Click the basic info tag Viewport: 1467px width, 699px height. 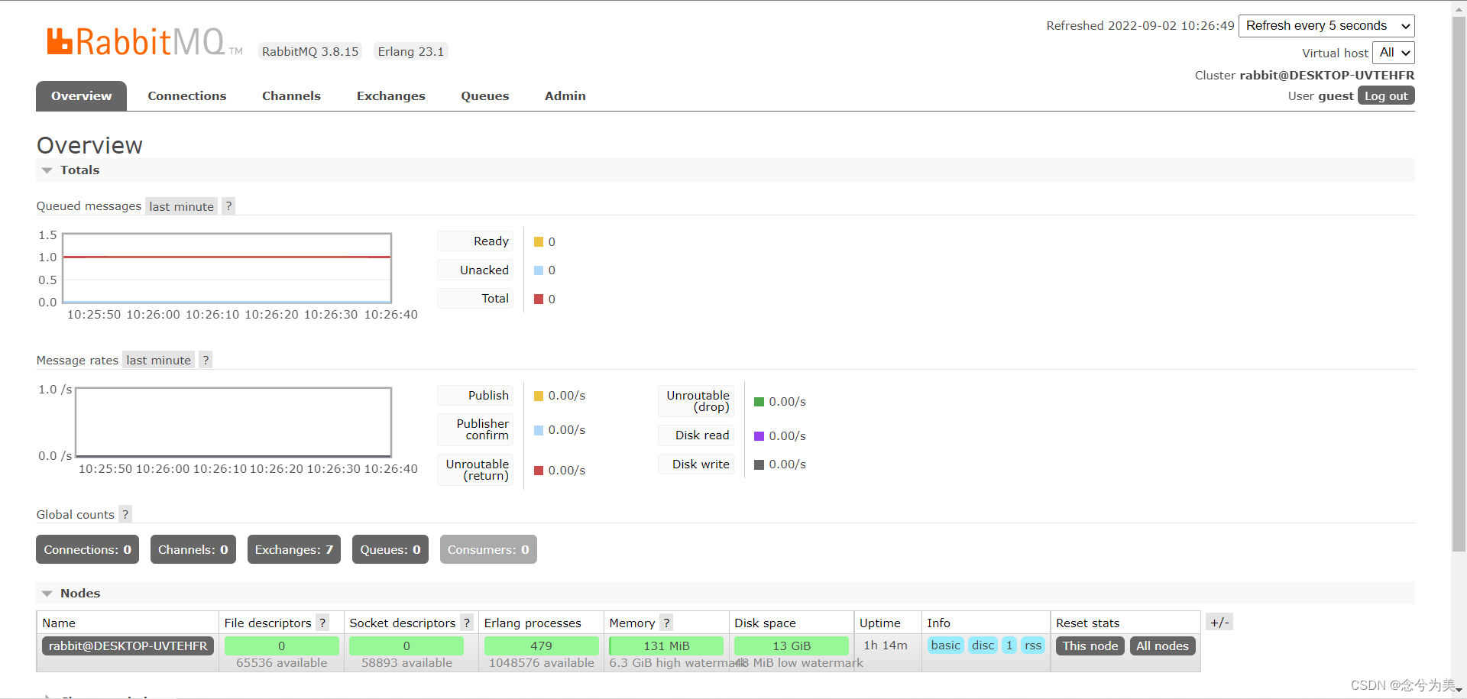(946, 646)
